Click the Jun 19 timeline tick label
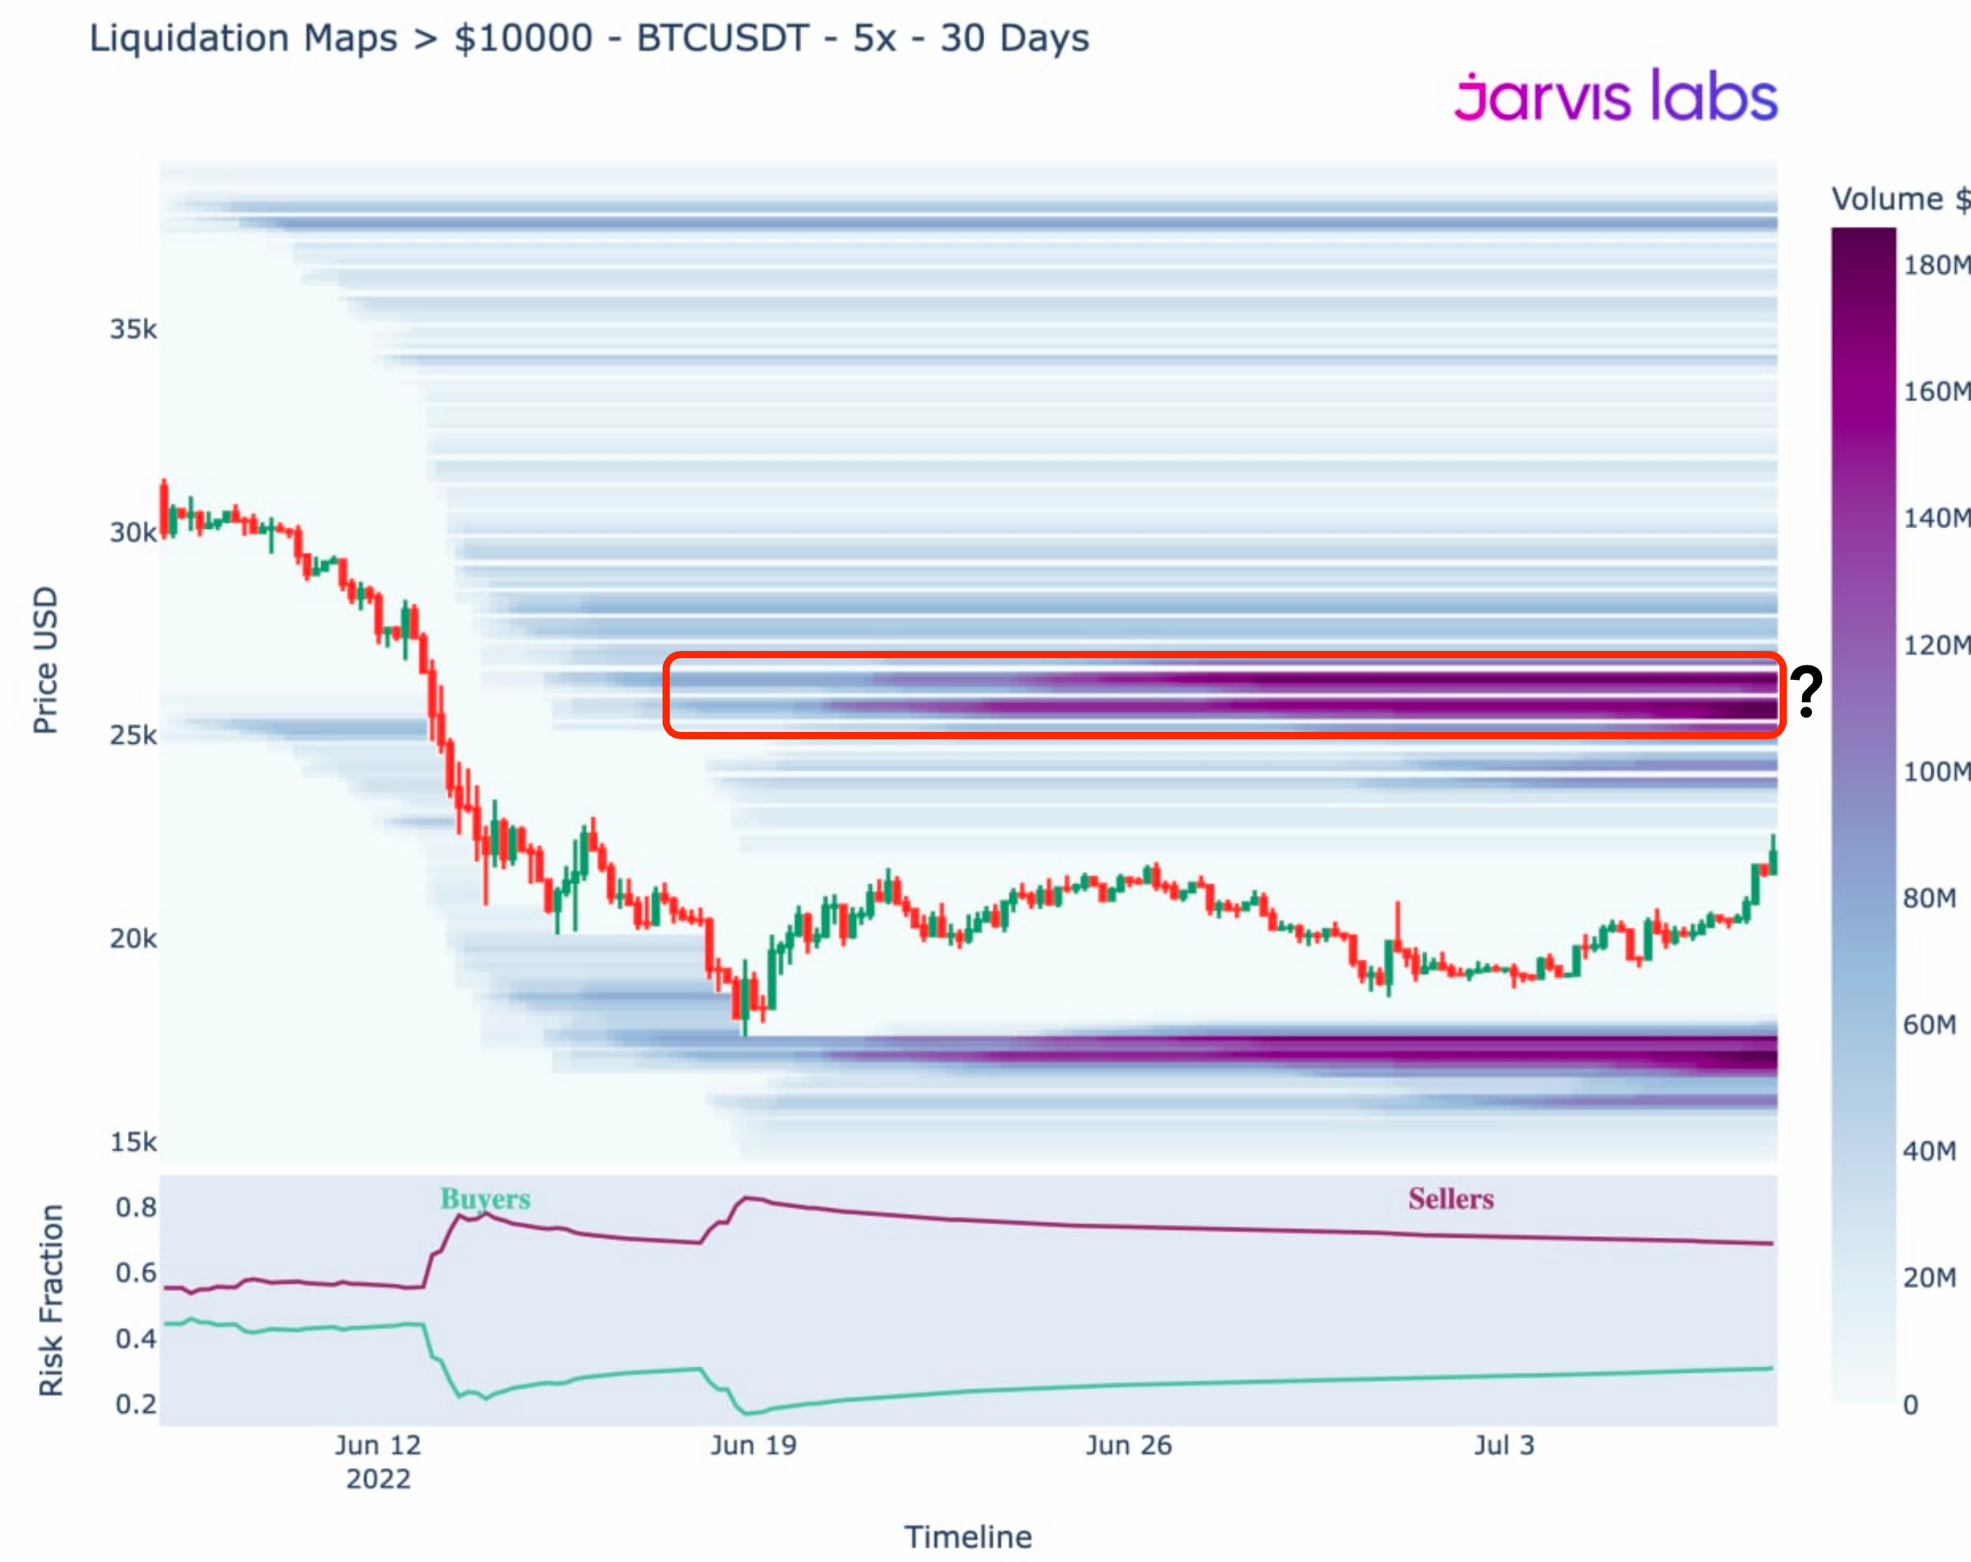 pyautogui.click(x=754, y=1445)
